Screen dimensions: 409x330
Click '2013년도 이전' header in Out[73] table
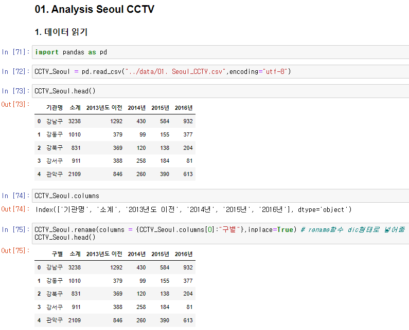(104, 108)
